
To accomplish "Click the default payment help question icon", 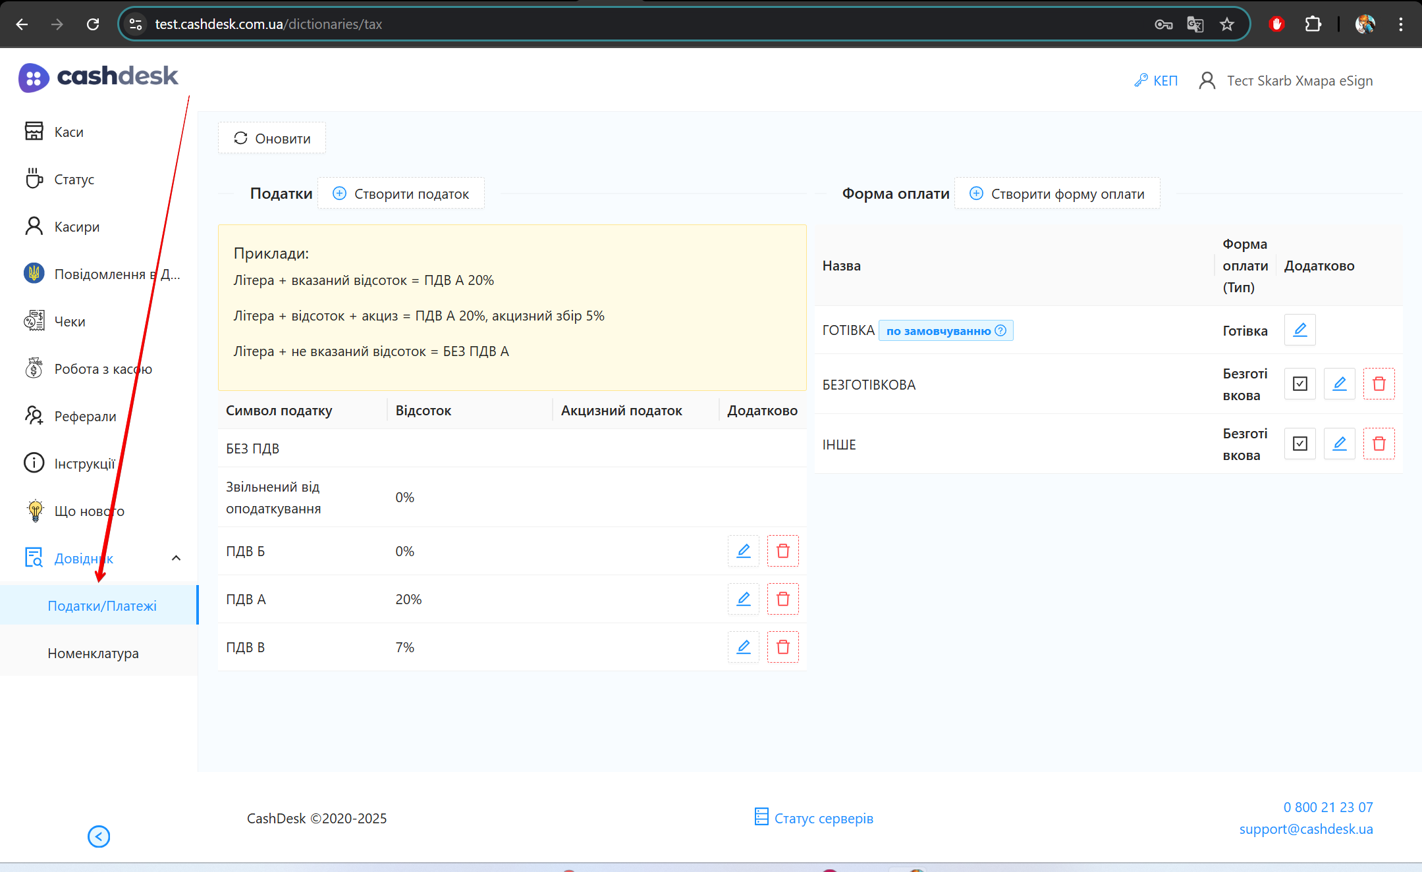I will (1000, 330).
